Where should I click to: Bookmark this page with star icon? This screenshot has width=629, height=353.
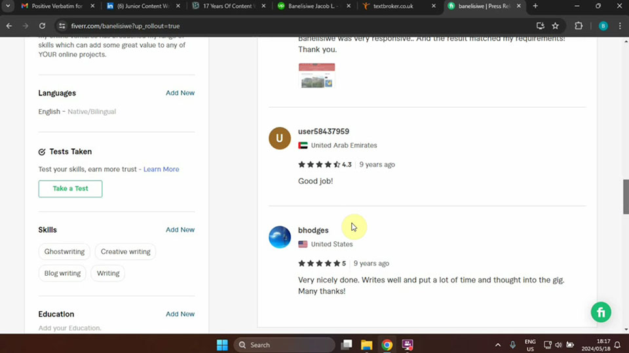click(556, 26)
